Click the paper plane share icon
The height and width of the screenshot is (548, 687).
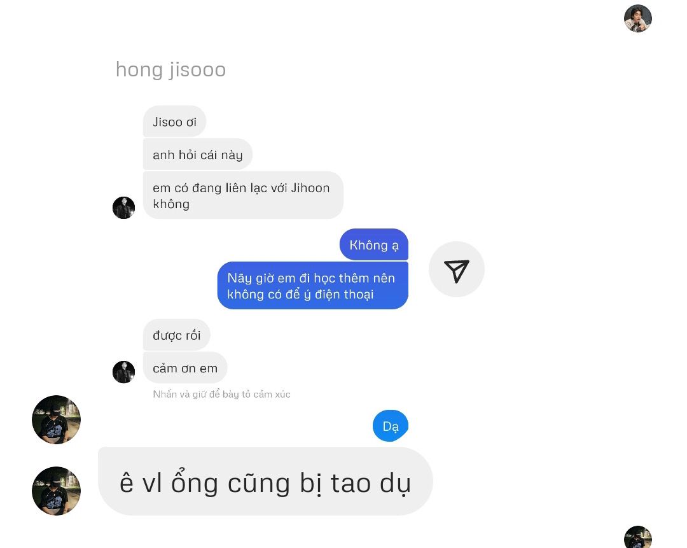pyautogui.click(x=457, y=269)
